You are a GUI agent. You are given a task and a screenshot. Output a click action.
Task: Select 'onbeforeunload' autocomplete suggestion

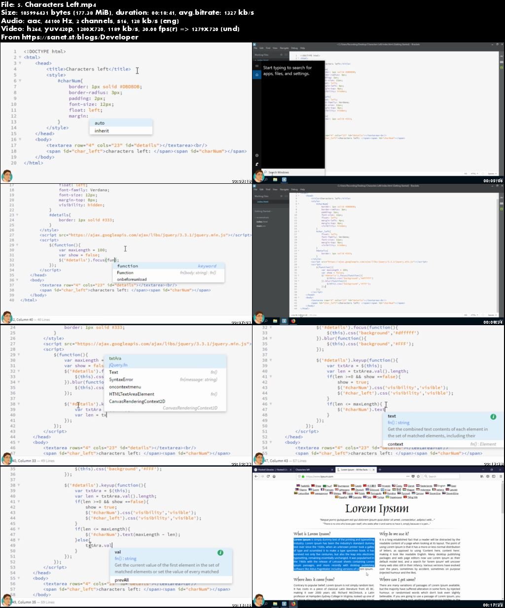[x=169, y=279]
